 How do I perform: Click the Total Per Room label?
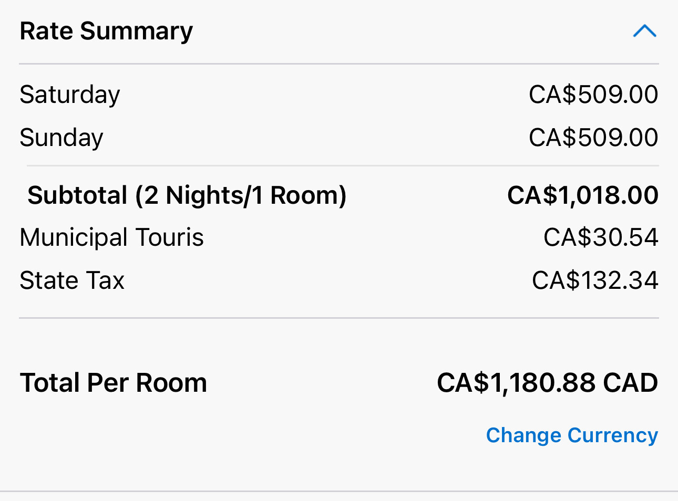[x=114, y=383]
